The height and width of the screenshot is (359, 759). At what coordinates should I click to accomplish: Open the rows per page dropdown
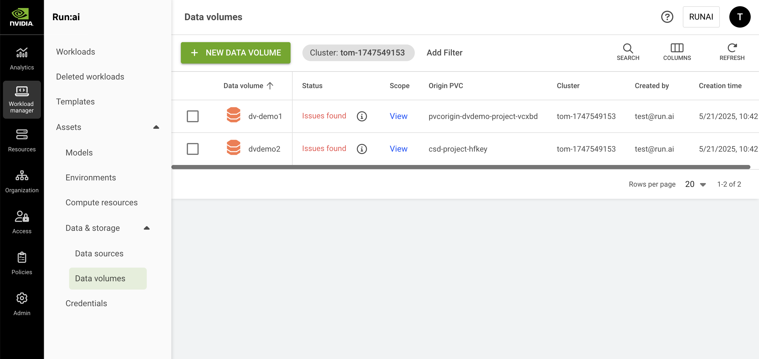pyautogui.click(x=695, y=184)
